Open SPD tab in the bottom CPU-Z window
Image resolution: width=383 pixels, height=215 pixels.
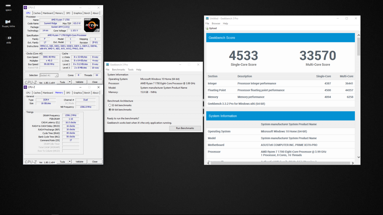tap(68, 93)
